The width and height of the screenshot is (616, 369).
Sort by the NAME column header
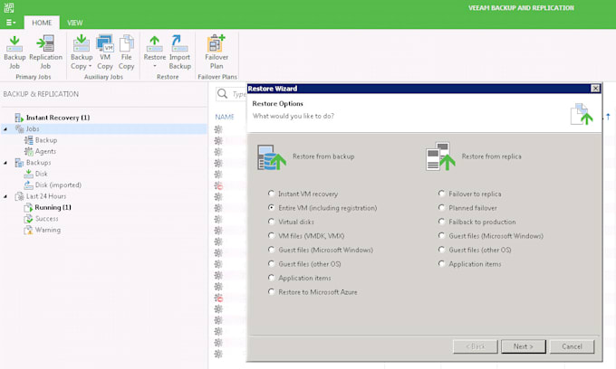[225, 117]
